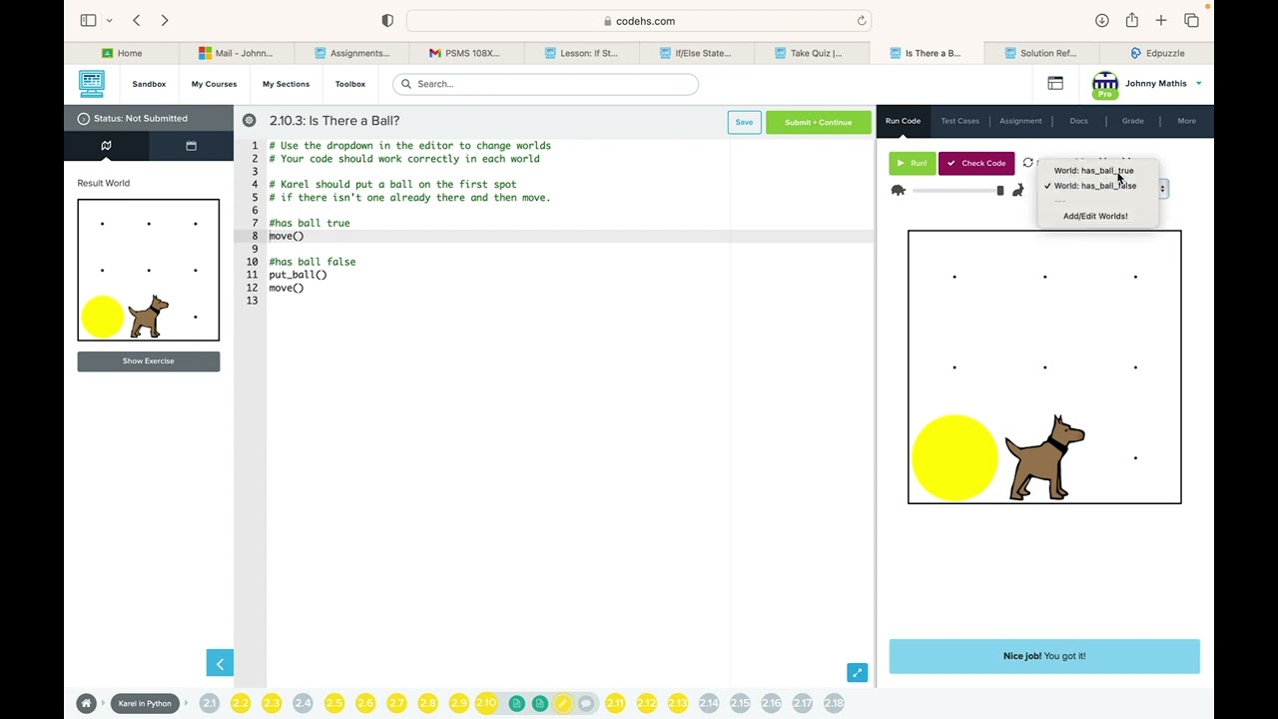Click the reset world refresh icon
Viewport: 1278px width, 719px height.
click(1027, 163)
